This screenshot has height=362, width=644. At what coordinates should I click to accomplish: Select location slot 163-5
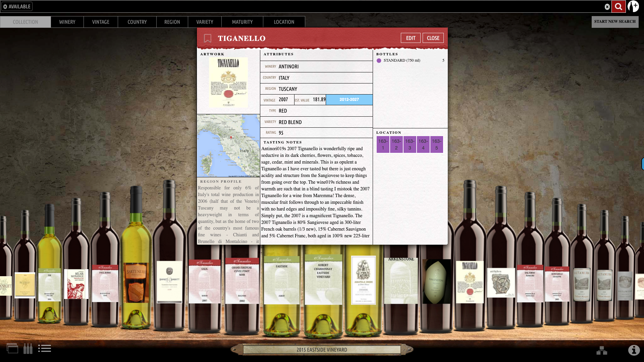[436, 144]
